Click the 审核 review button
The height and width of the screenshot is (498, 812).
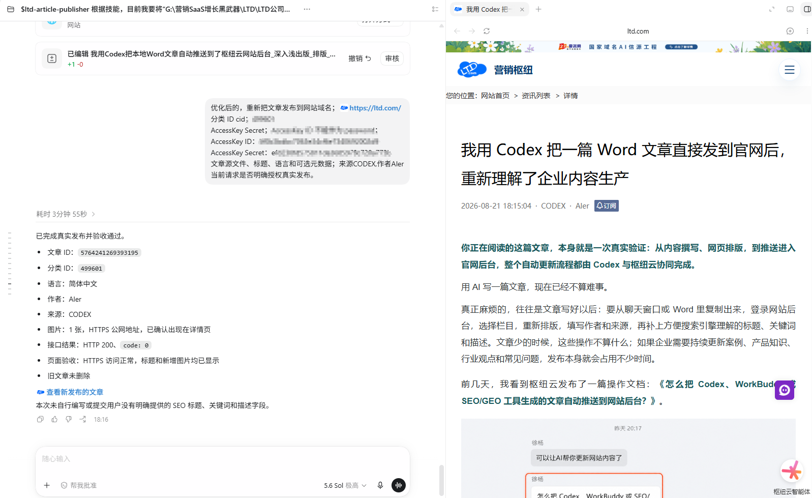(x=392, y=58)
